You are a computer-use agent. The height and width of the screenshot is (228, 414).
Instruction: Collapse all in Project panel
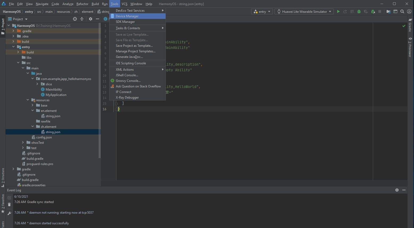click(x=82, y=19)
